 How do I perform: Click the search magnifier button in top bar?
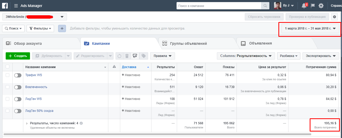(265, 6)
